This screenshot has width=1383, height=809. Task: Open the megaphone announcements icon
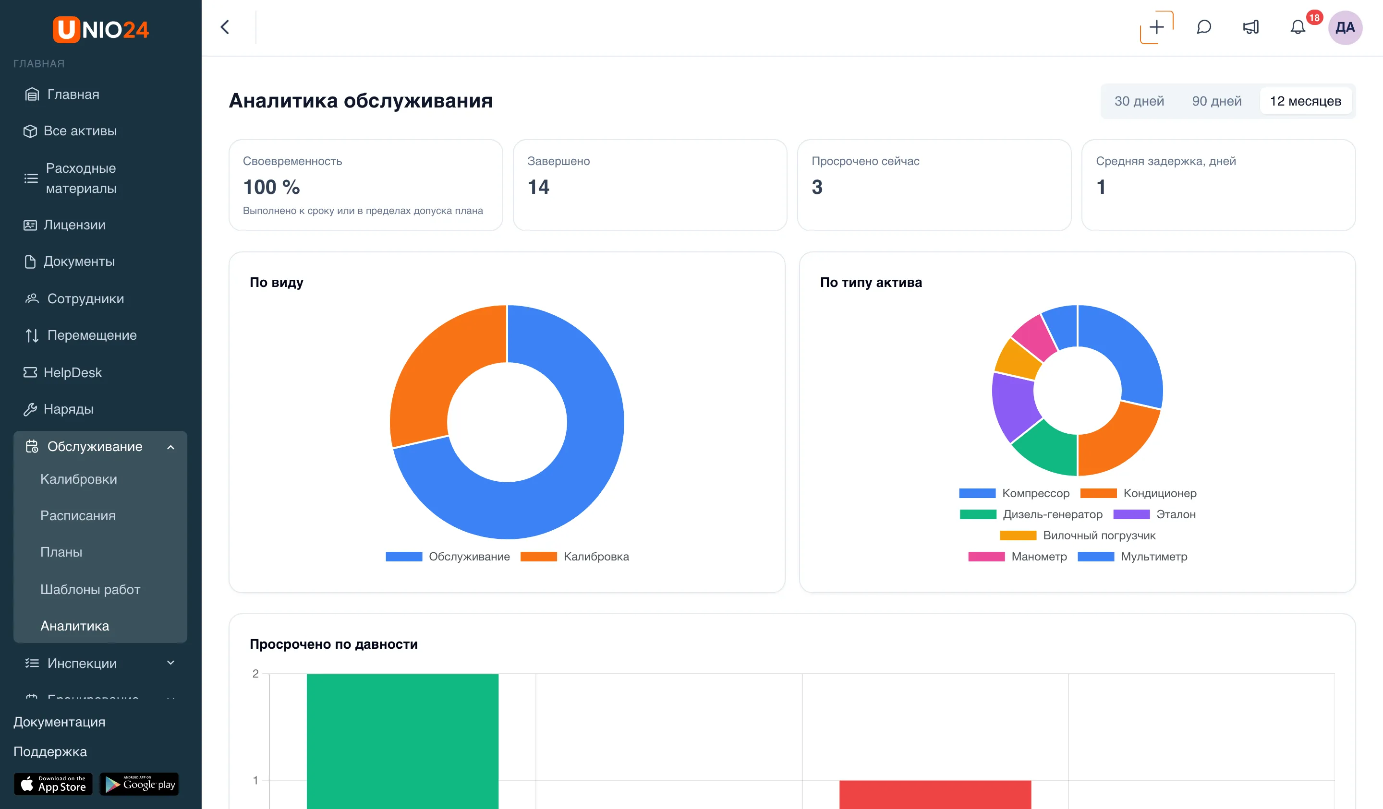[x=1251, y=27]
